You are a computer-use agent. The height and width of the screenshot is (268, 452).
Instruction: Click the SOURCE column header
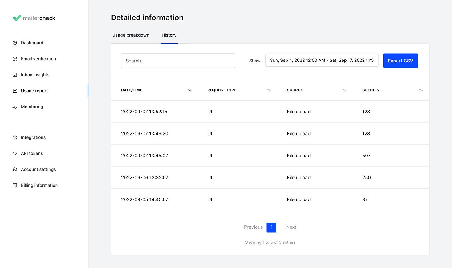[295, 90]
